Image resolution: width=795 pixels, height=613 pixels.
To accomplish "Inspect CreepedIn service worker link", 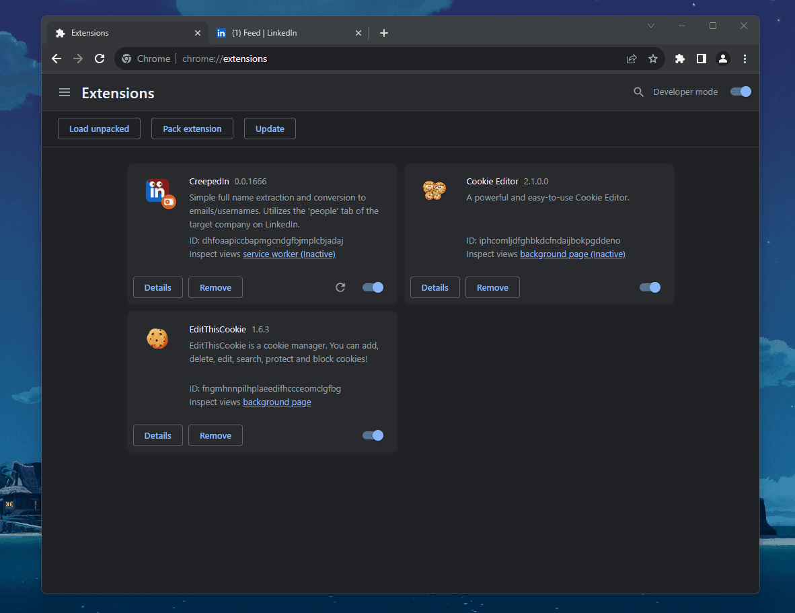I will (289, 254).
